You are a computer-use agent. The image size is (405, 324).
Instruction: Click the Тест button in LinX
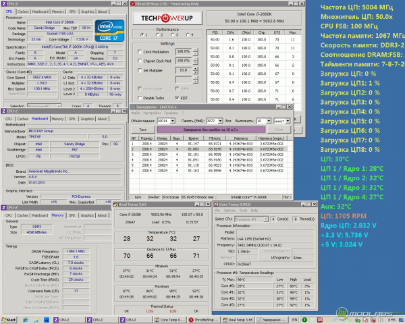pyautogui.click(x=143, y=130)
